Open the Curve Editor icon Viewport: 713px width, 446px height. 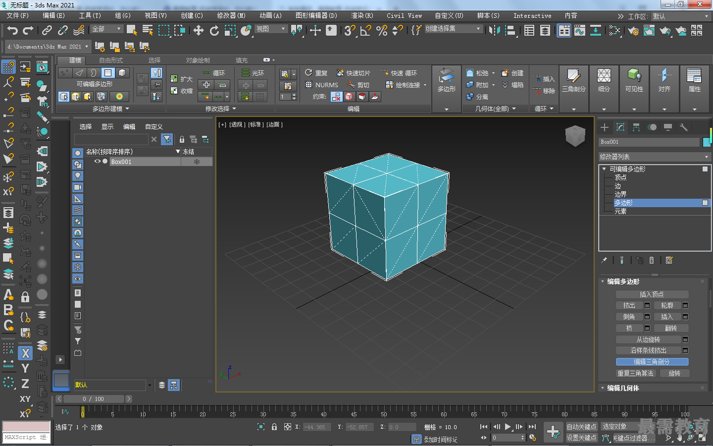click(580, 31)
